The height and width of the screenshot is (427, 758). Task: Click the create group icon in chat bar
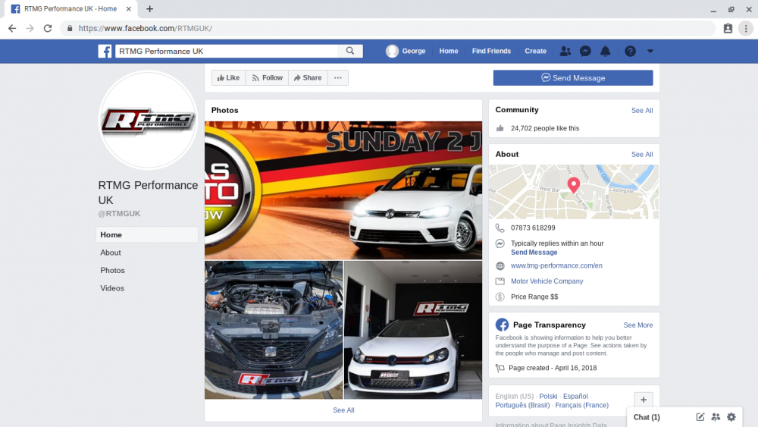point(716,417)
